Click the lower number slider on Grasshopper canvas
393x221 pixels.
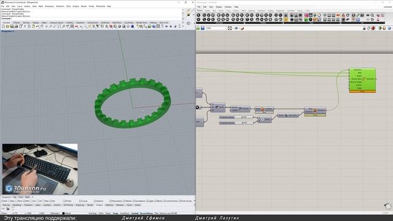236,123
